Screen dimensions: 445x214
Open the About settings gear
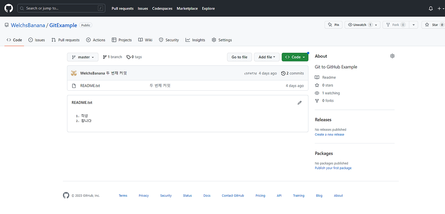[392, 56]
